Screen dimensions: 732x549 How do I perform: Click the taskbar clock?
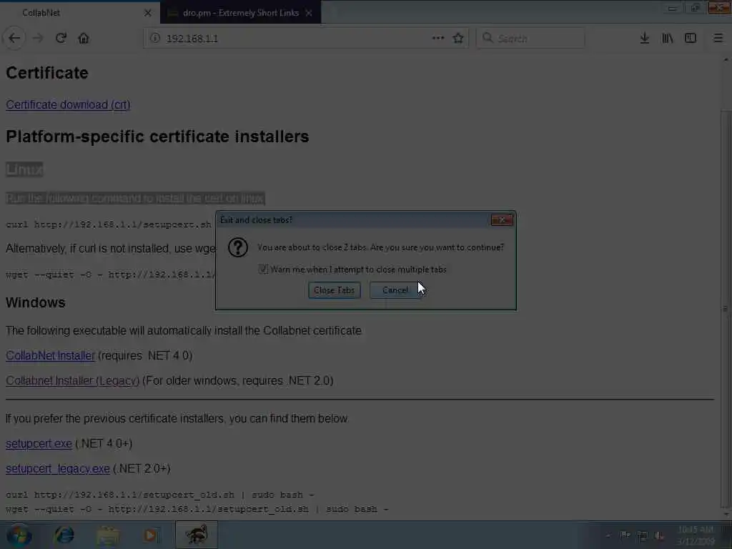click(x=696, y=535)
